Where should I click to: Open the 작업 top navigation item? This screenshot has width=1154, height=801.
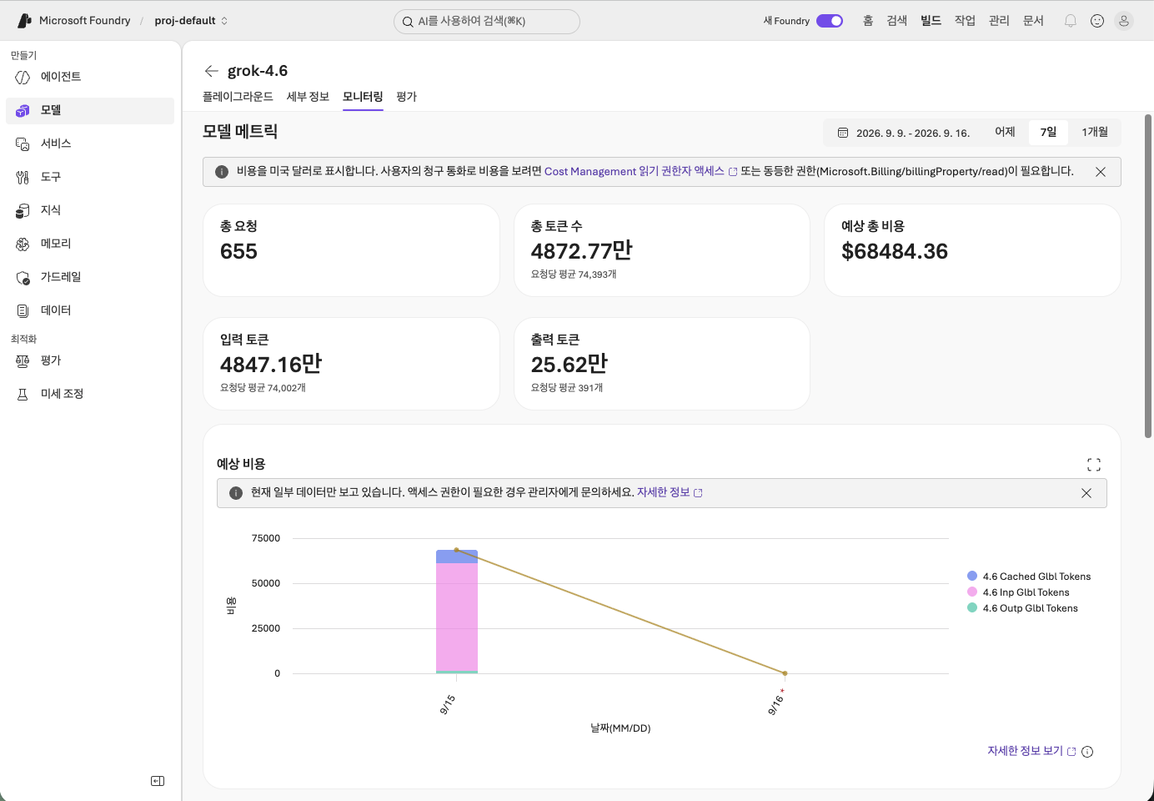pyautogui.click(x=965, y=21)
